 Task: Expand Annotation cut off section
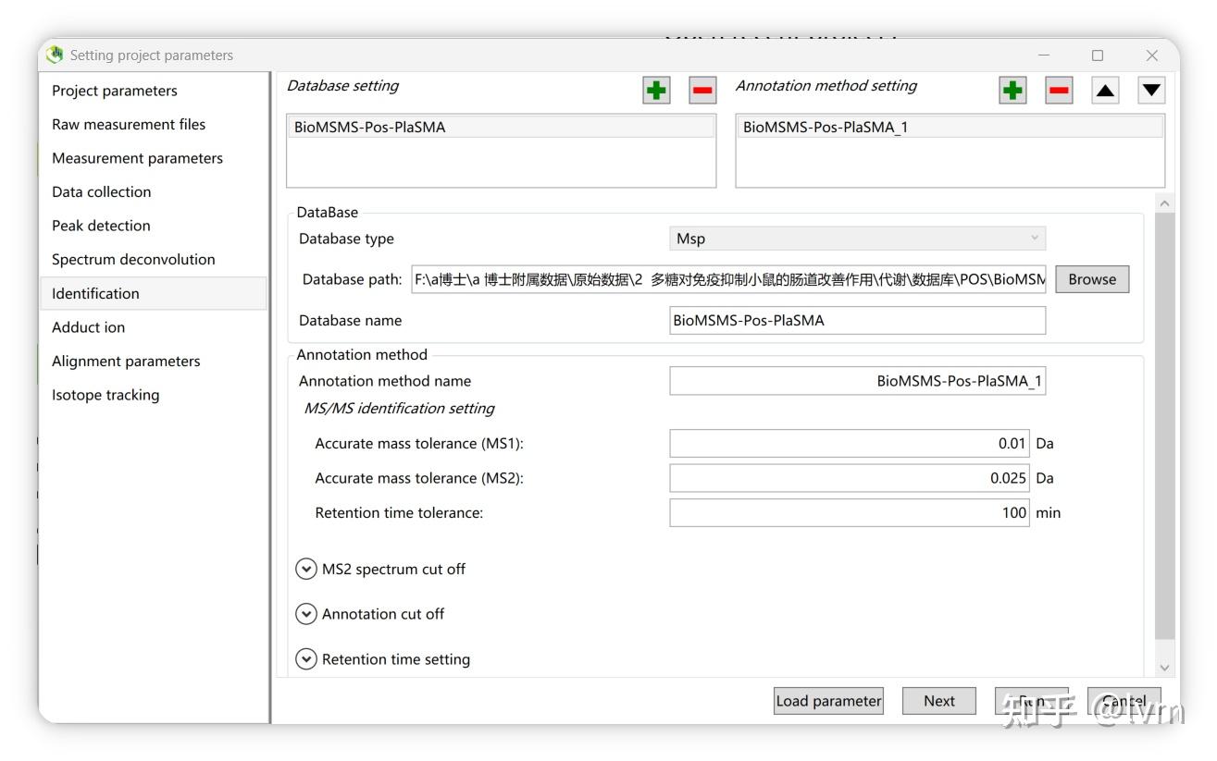[x=305, y=614]
